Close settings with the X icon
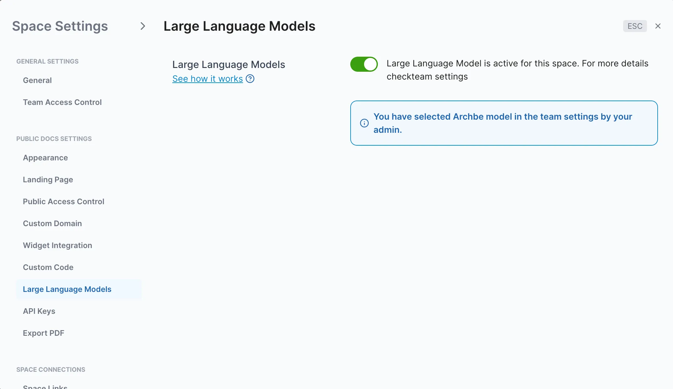Image resolution: width=673 pixels, height=389 pixels. click(x=658, y=26)
